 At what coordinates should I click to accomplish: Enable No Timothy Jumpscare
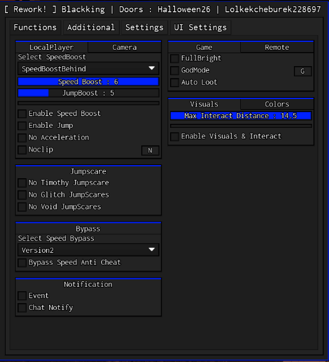tap(22, 183)
